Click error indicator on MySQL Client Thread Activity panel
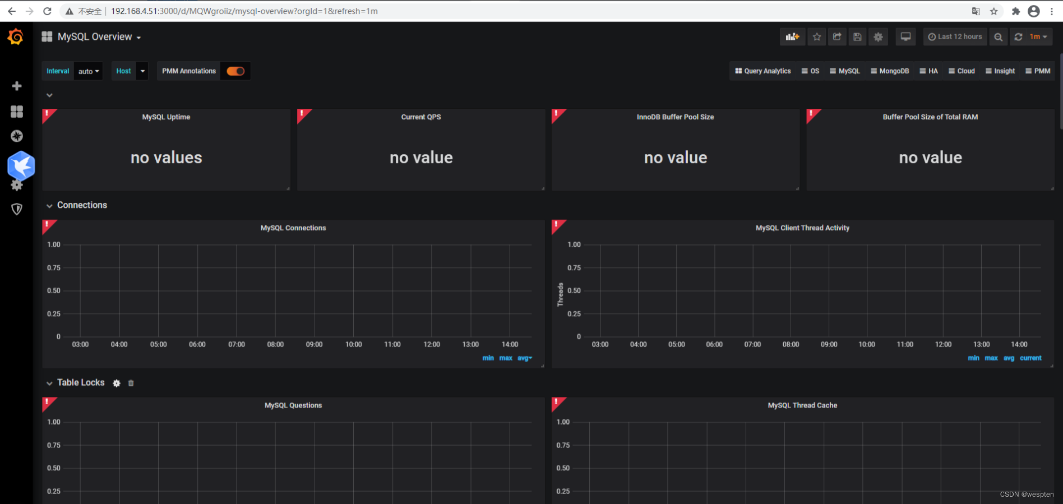Screen dimensions: 1063x504 pos(556,225)
